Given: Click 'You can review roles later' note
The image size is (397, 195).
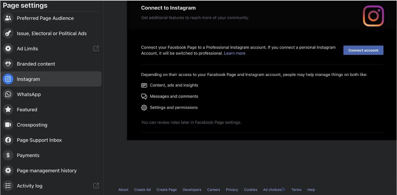Looking at the screenshot, I should point(191,122).
